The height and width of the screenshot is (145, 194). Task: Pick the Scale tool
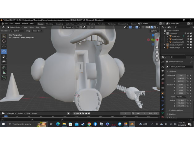tap(4, 57)
